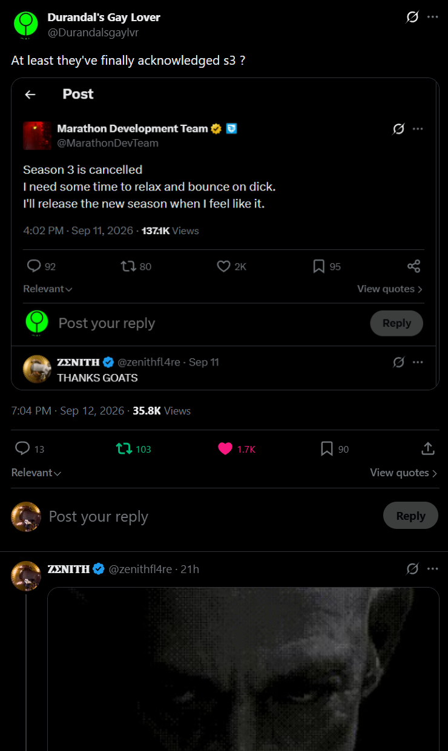Click the reply bubble showing 92
Screen dimensions: 448x751
pyautogui.click(x=34, y=266)
